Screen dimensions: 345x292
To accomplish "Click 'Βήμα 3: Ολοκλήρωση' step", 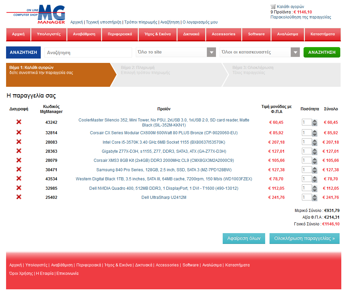I will (x=282, y=75).
